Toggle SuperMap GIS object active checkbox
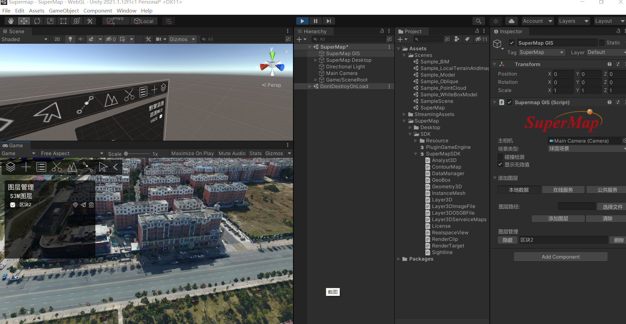 (x=512, y=43)
